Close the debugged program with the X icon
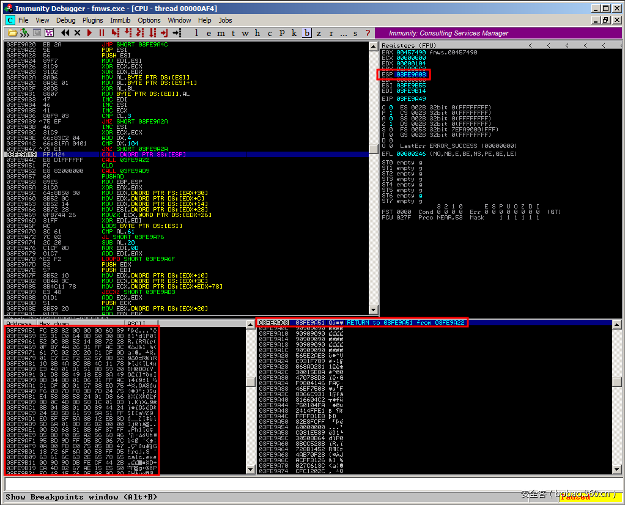625x505 pixels. point(77,33)
